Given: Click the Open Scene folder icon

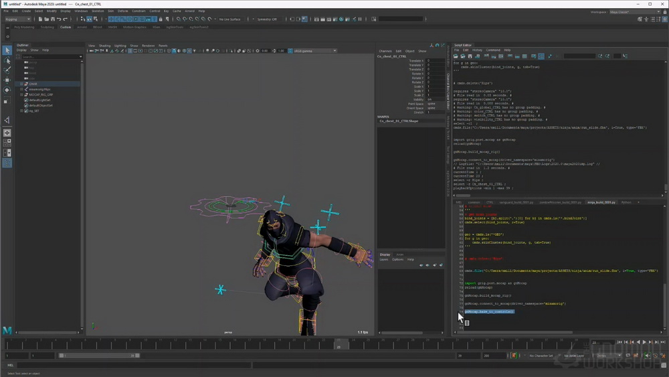Looking at the screenshot, I should click(x=47, y=19).
